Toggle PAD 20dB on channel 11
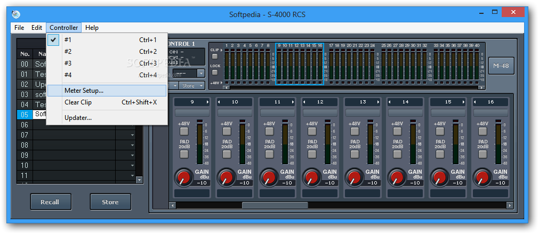 269,154
